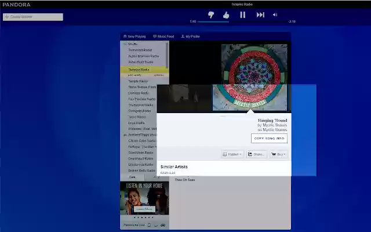Click the Temples Radio title in header
This screenshot has width=371, height=232.
242,4
